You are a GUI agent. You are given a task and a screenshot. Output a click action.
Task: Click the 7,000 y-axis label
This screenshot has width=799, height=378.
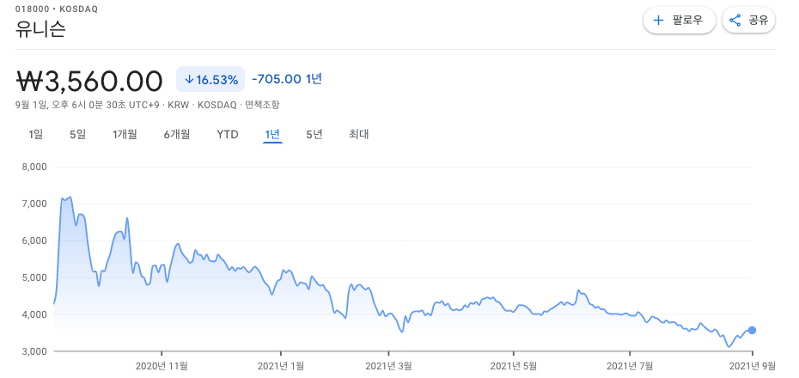tap(34, 204)
